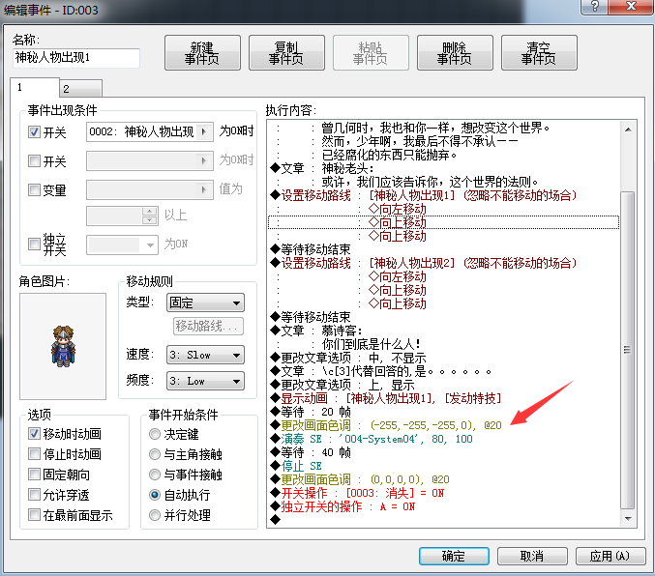Click the disabled 移动路线... button
Screen dimensions: 655x576
[208, 326]
